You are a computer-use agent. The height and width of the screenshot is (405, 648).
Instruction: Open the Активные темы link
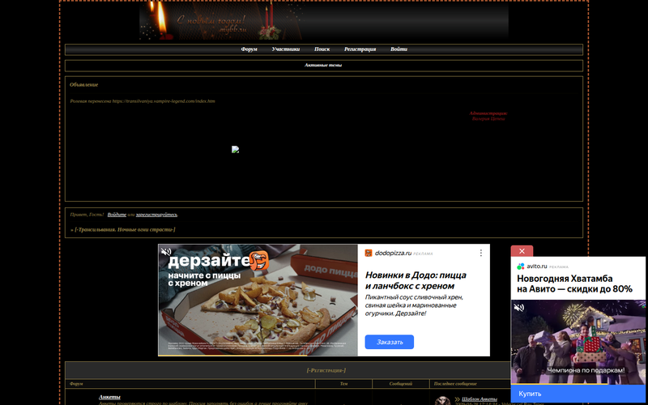(323, 65)
